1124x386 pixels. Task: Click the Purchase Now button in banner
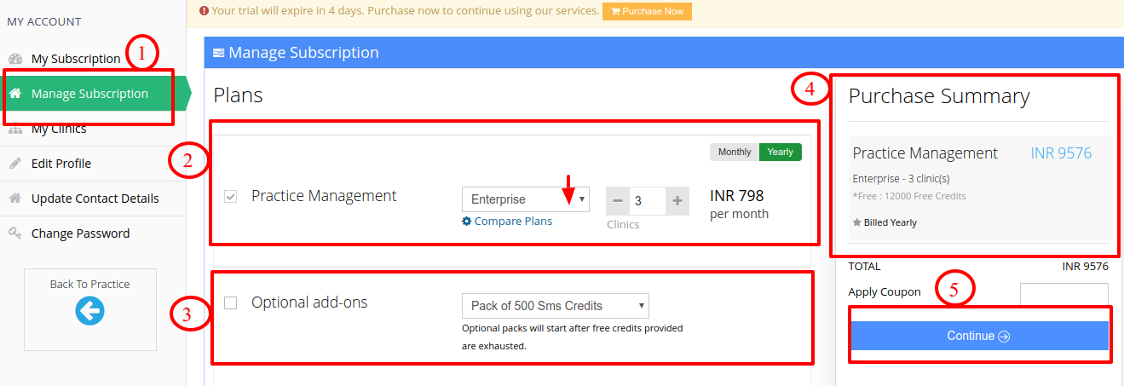(x=647, y=11)
